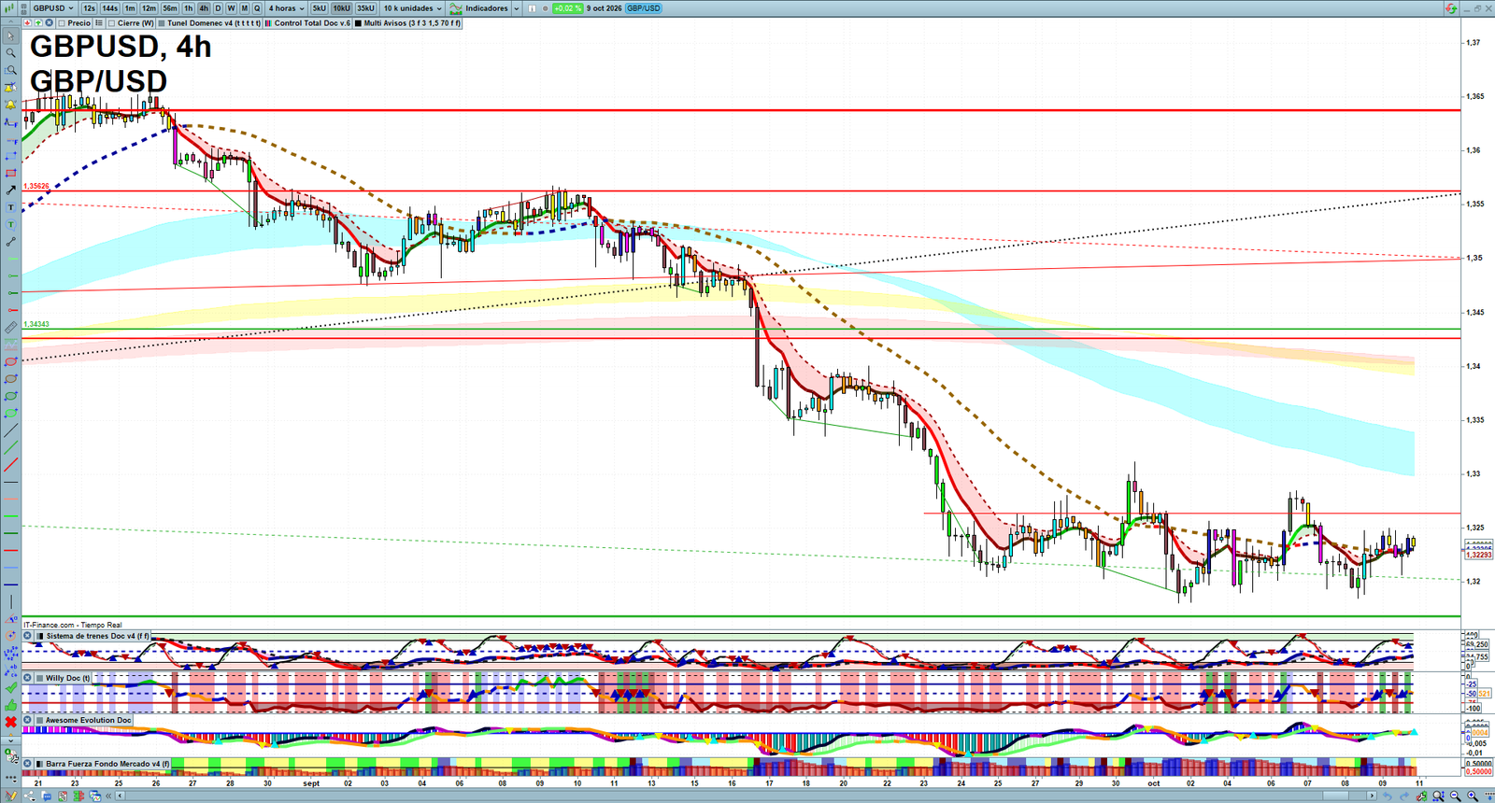Click the double-arrow collapse icon at bottom
This screenshot has width=1495, height=803.
[x=108, y=796]
